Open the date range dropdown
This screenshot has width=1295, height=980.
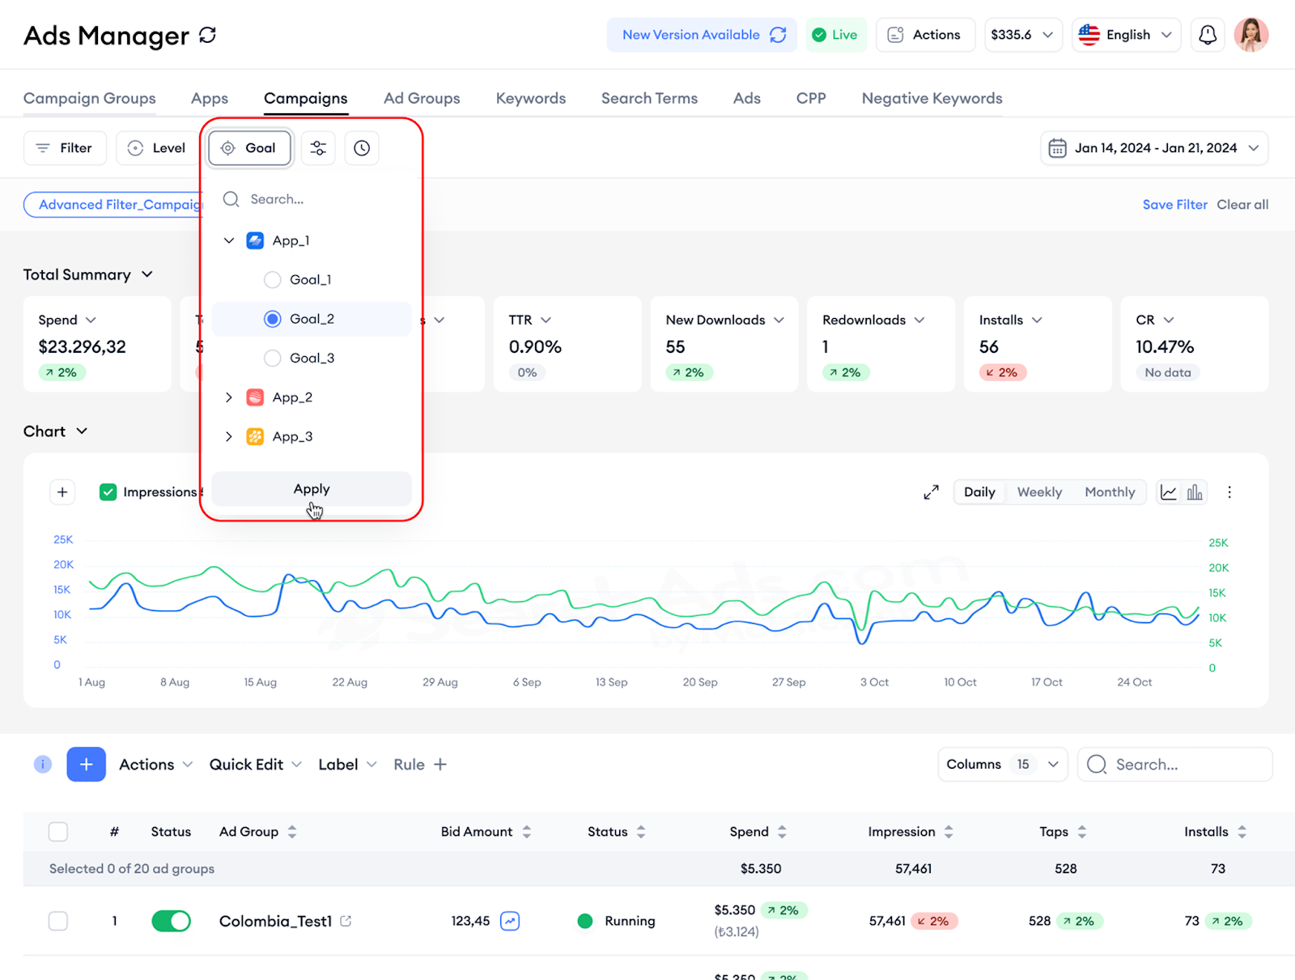coord(1154,148)
